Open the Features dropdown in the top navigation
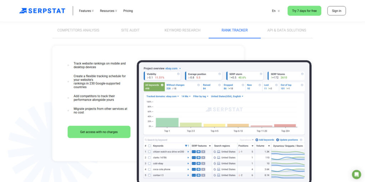Viewport: 365px width, 182px height. (x=86, y=11)
